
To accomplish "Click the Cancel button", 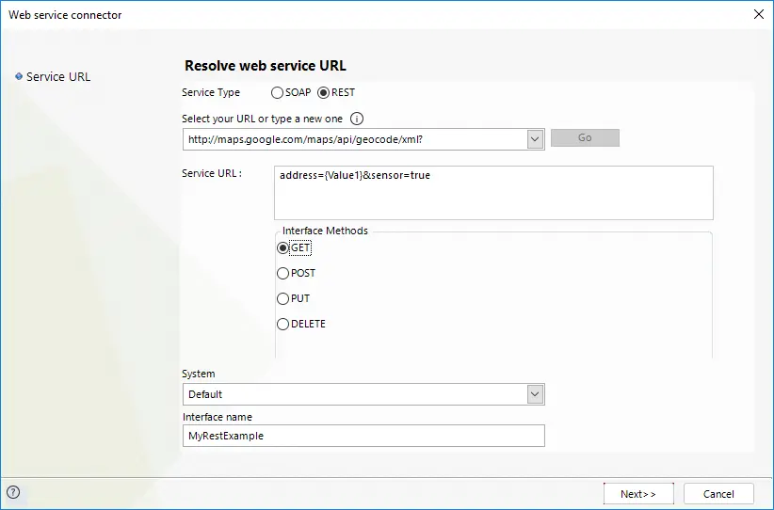I will (718, 494).
